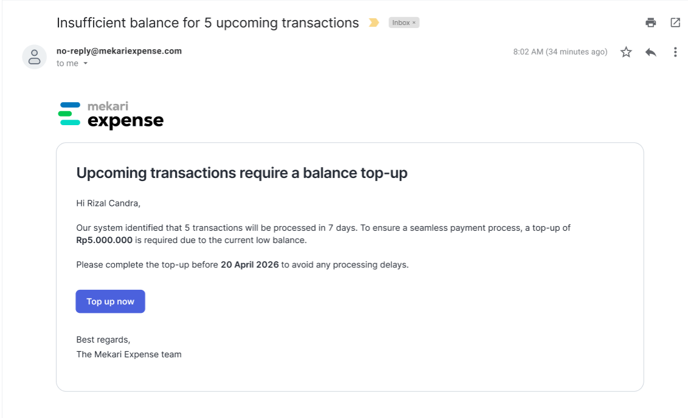This screenshot has width=688, height=418.
Task: Open the email in a new window
Action: (x=675, y=22)
